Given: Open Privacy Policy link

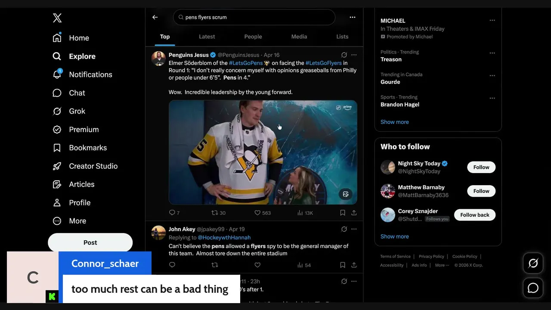Looking at the screenshot, I should [431, 257].
